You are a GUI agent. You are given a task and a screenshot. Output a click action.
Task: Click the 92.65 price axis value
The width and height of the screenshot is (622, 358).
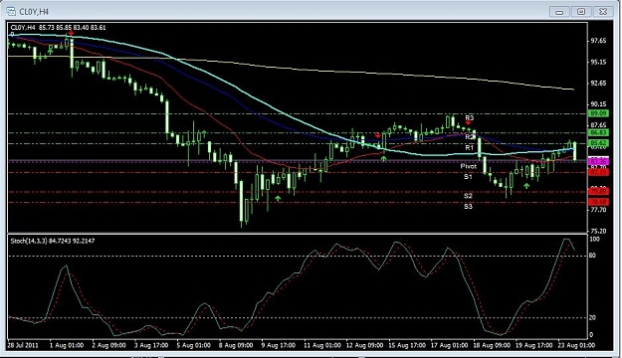click(x=598, y=83)
